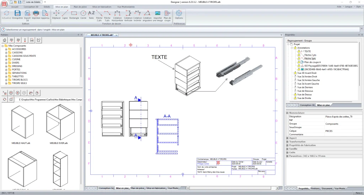Select the Ligne drawing tool

pyautogui.click(x=65, y=15)
